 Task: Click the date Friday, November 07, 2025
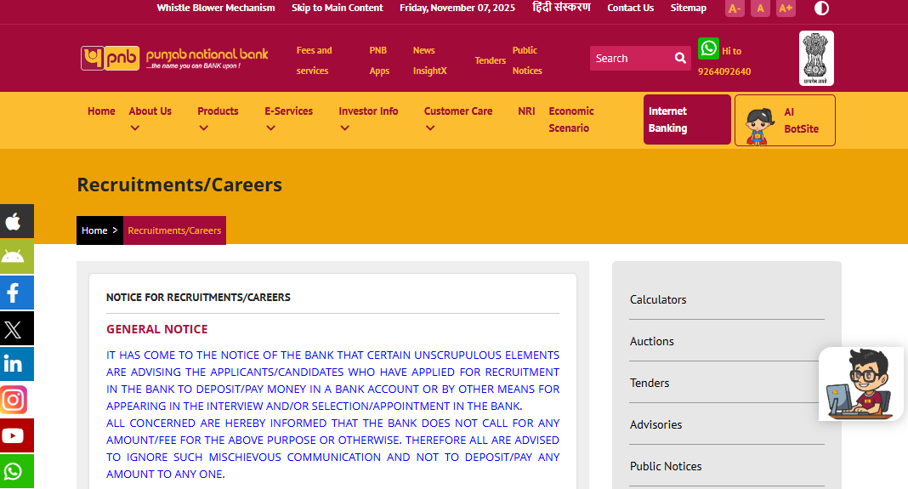[x=457, y=8]
